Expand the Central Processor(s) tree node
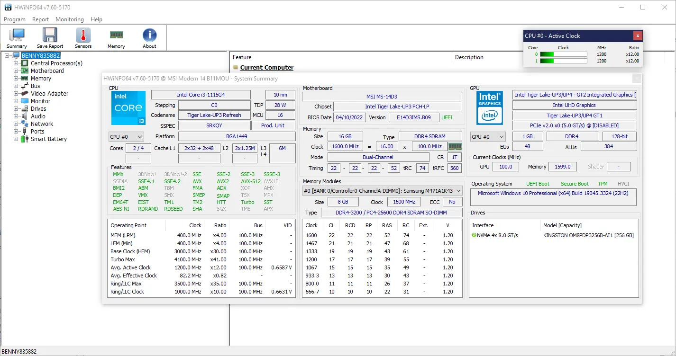 (x=16, y=63)
